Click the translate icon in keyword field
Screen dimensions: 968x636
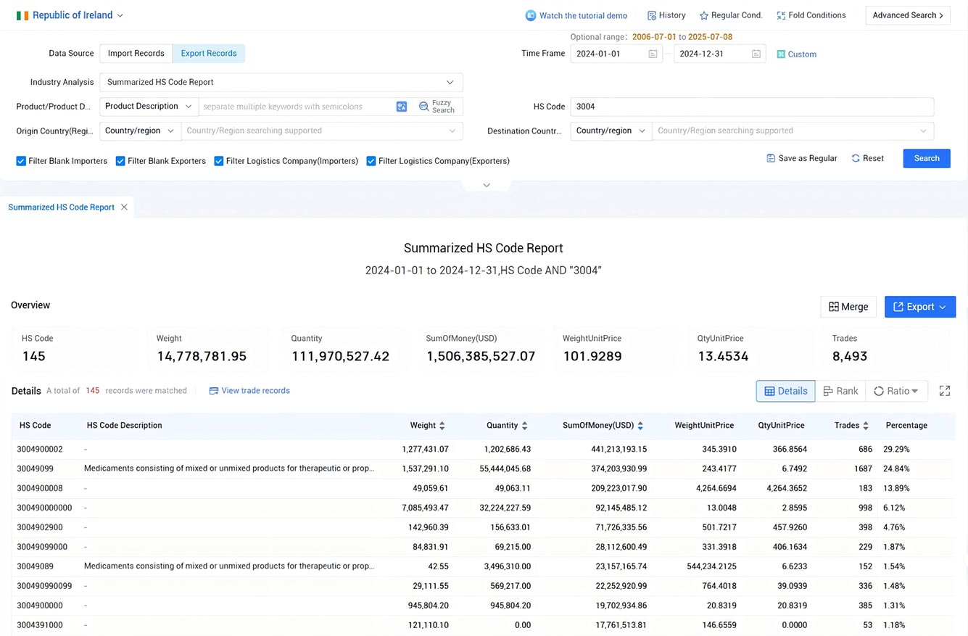pyautogui.click(x=402, y=107)
